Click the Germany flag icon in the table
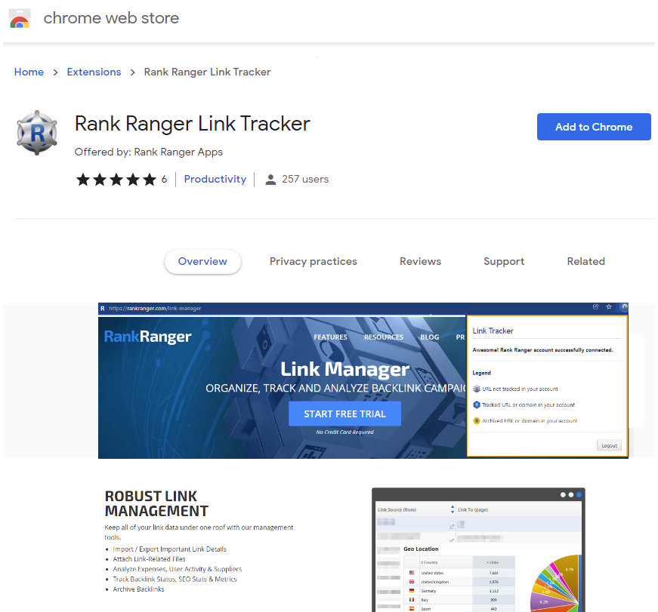 click(412, 591)
